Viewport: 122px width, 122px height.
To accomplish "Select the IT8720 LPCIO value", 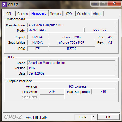I will [x=72, y=49].
